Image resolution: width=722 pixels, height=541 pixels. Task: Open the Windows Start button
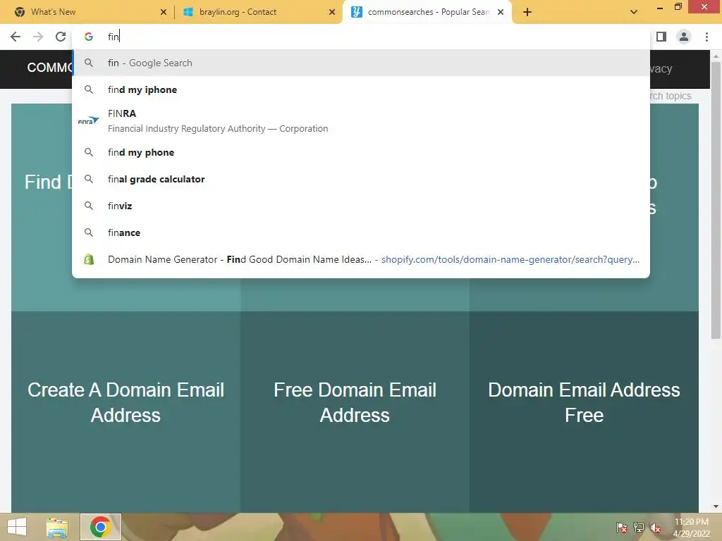[x=17, y=527]
